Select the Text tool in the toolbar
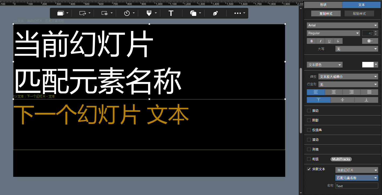382x195 pixels. click(171, 13)
